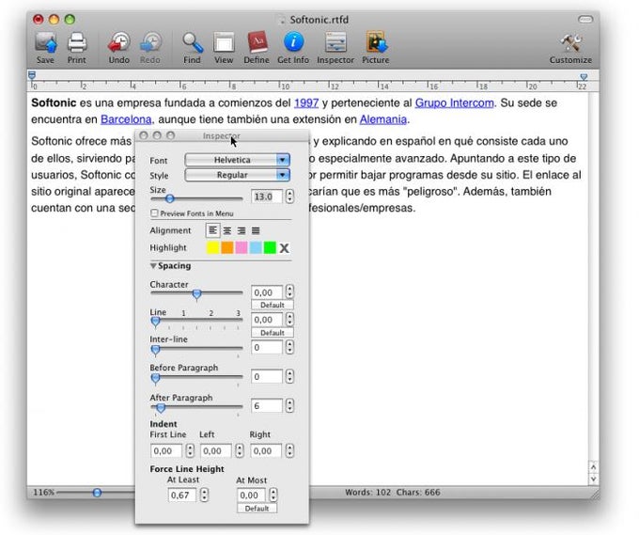
Task: Insert a Picture via the toolbar icon
Action: coord(376,42)
